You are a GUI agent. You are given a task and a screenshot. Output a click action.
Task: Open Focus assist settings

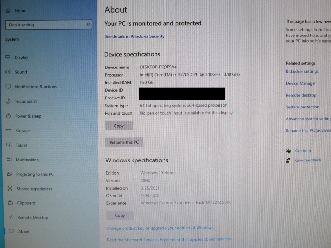point(26,101)
